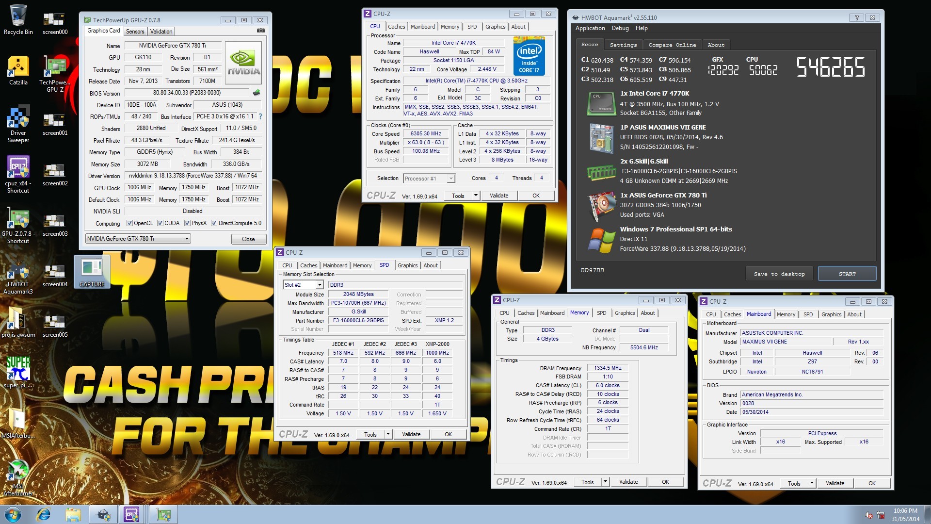Screen dimensions: 931x524
Task: Expand Tools arrow in CPU-Z SPD window
Action: [388, 434]
